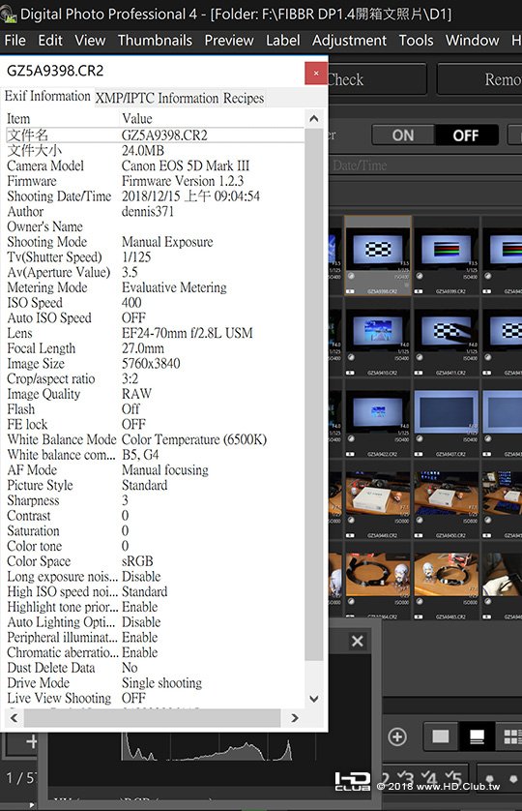Switch to XMP/IPTC Information tab
522x811 pixels.
[157, 98]
